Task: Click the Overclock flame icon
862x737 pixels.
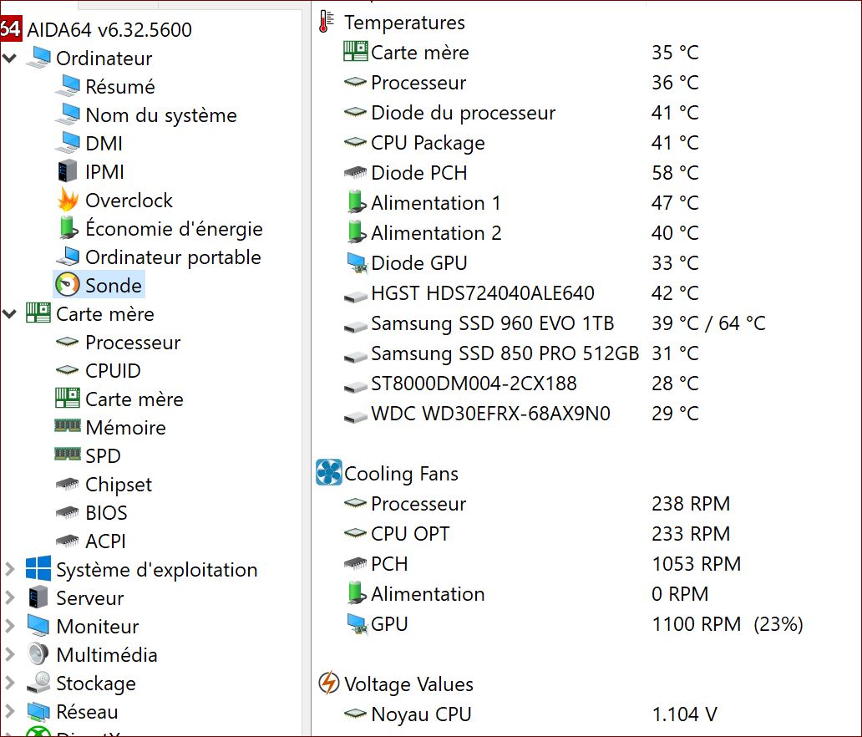Action: [x=68, y=200]
